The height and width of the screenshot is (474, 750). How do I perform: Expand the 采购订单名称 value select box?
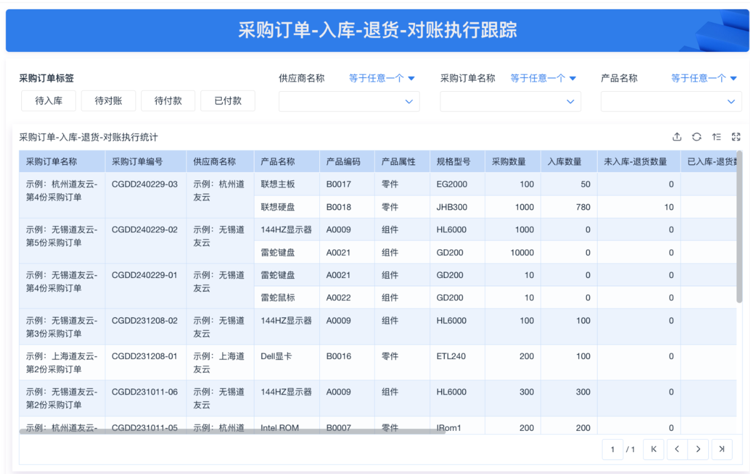click(x=511, y=101)
